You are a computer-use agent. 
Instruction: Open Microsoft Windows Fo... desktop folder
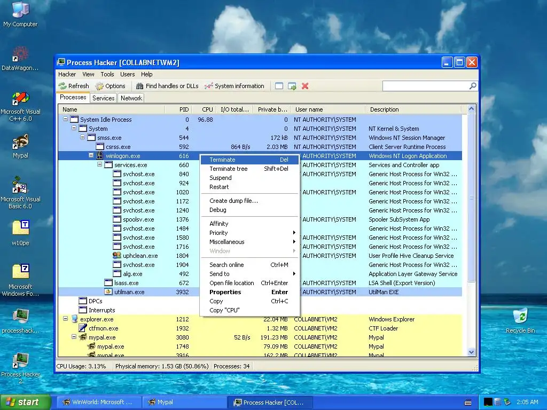click(20, 280)
